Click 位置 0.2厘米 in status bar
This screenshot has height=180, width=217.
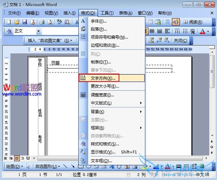[85, 175]
